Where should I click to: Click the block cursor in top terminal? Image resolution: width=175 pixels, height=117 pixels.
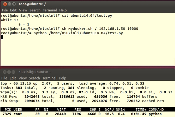[x=2, y=37]
